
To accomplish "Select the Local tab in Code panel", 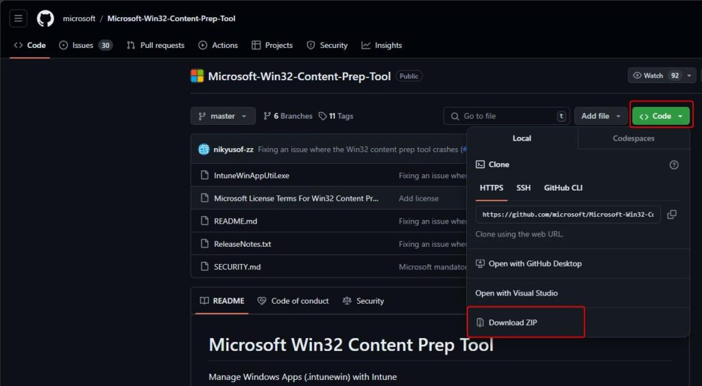I will pos(522,138).
